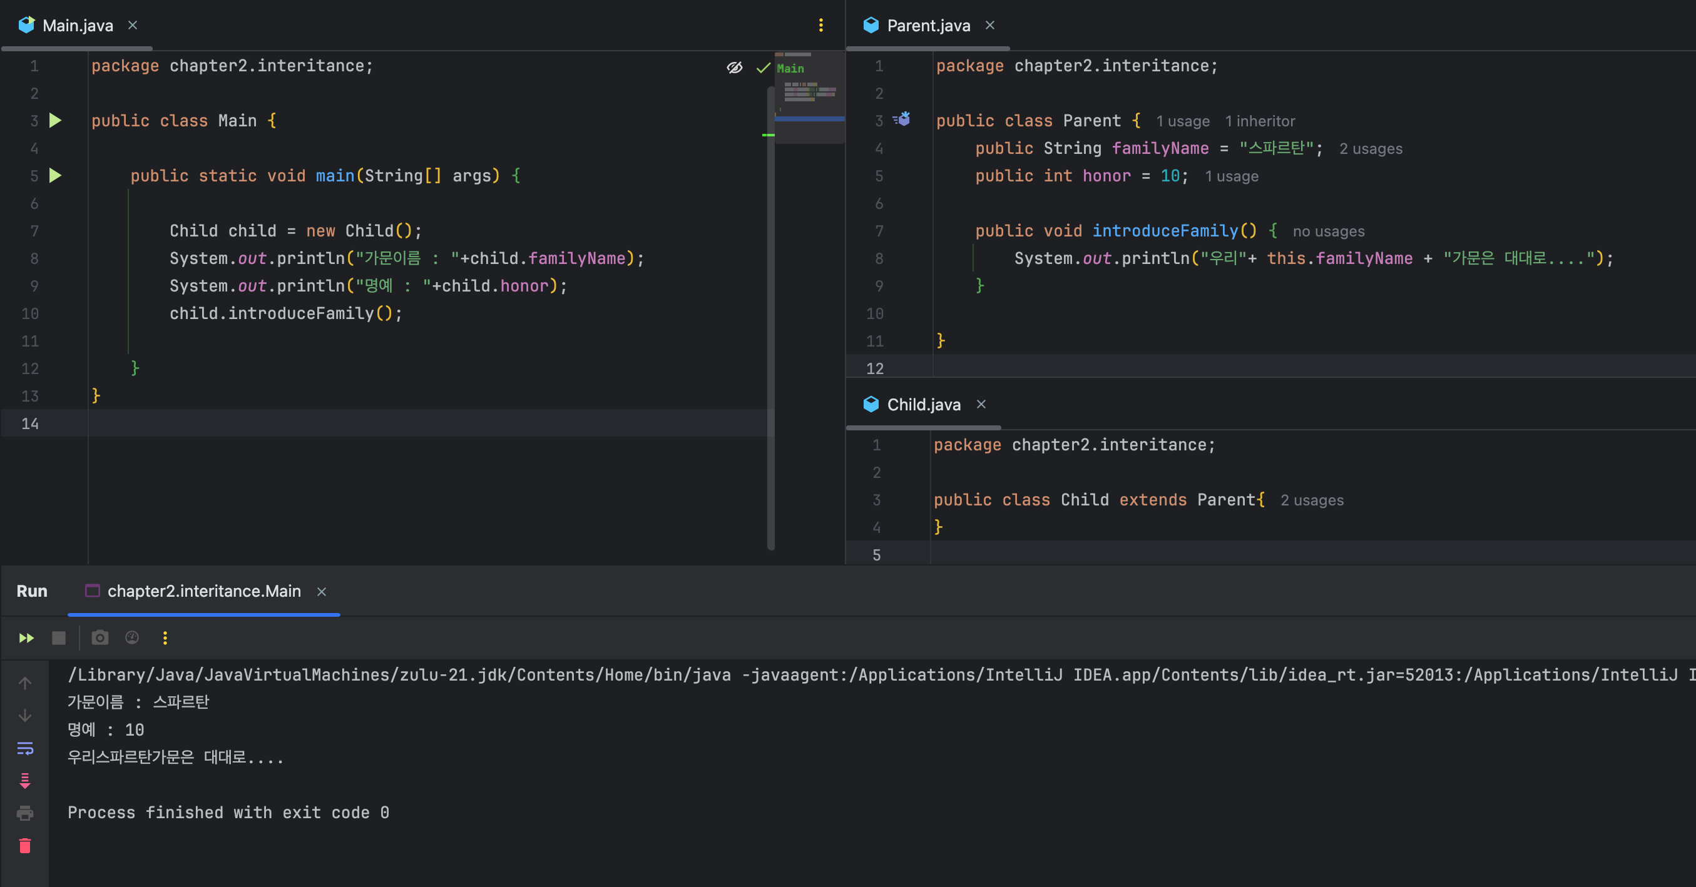
Task: Open run menu at the class Main line
Action: point(56,121)
